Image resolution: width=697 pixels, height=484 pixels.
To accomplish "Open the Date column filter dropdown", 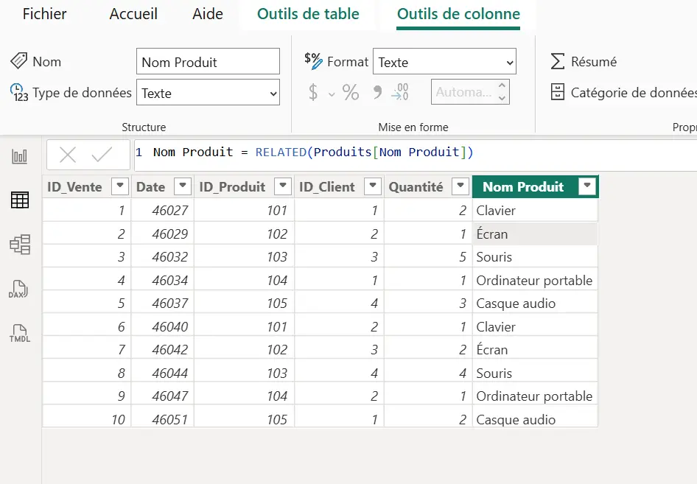I will [x=183, y=186].
